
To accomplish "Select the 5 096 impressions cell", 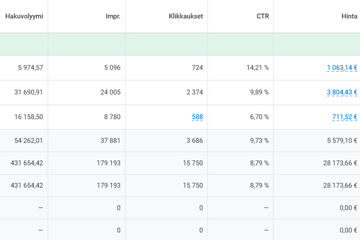I will pyautogui.click(x=112, y=68).
